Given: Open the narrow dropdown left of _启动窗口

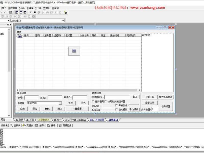Looking at the screenshot, I should pos(8,21).
